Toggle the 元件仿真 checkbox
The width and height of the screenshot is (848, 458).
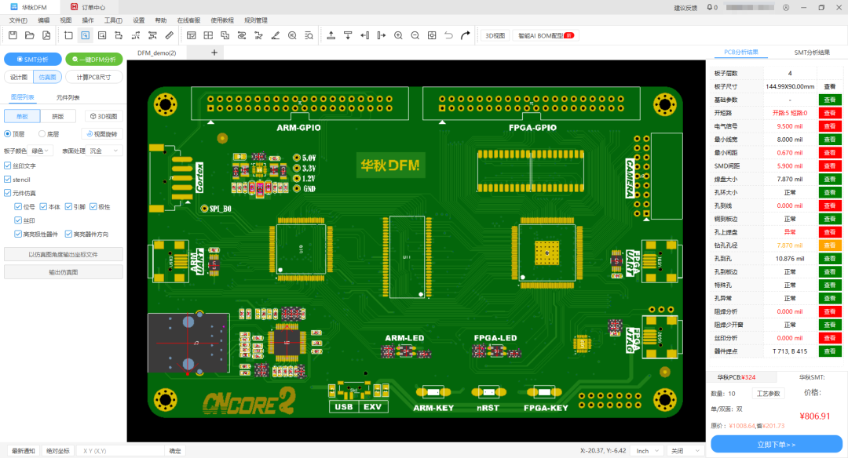coord(8,193)
